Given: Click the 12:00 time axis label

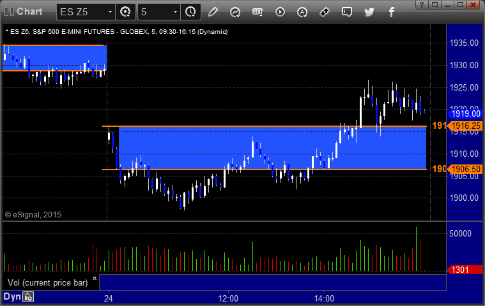Looking at the screenshot, I should point(228,298).
